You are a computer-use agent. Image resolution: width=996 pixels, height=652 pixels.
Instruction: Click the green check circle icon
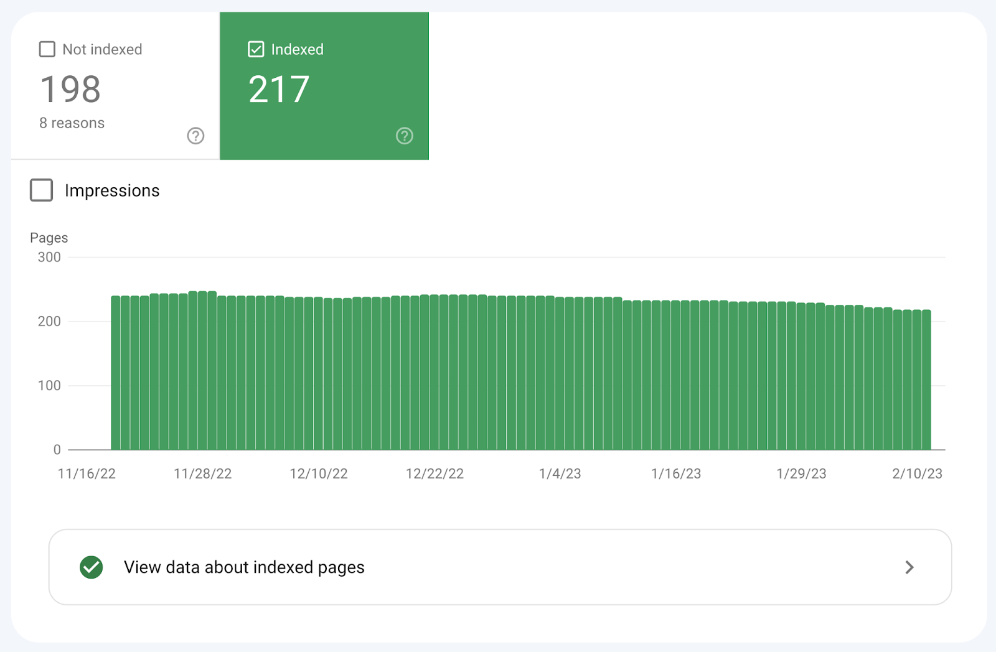(x=91, y=567)
